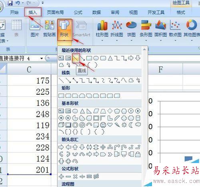The height and width of the screenshot is (187, 200).
Task: Select the text box icon in recent shapes
Action: click(x=61, y=58)
